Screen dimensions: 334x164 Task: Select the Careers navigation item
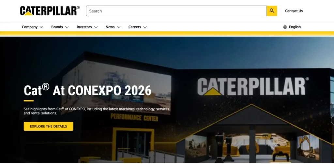tap(135, 27)
